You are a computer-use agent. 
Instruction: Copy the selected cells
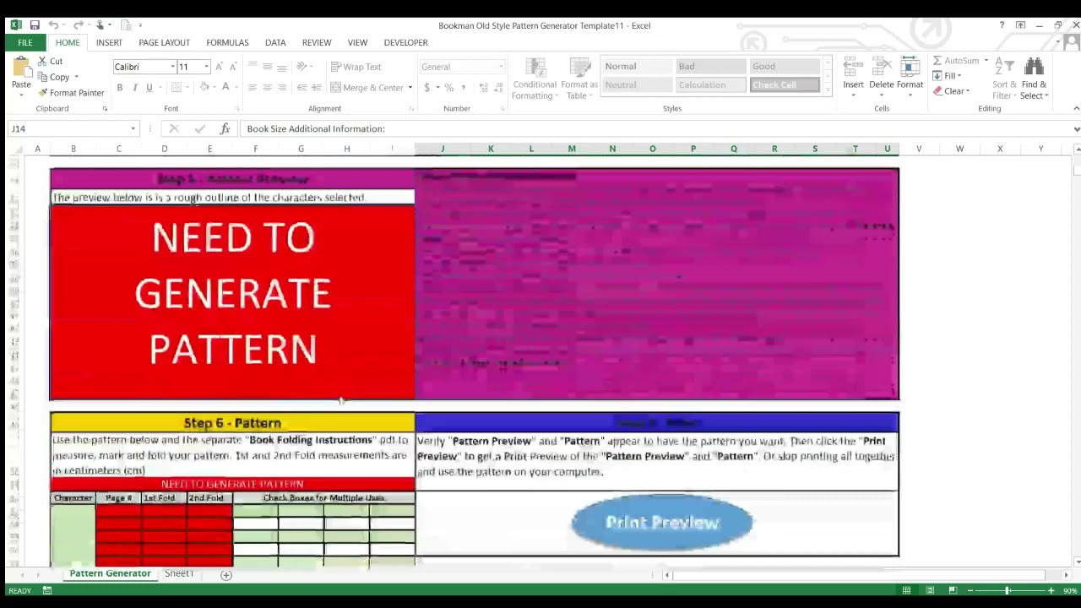click(53, 77)
